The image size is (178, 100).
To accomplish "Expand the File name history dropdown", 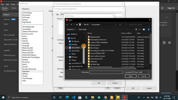I will pos(122,72).
